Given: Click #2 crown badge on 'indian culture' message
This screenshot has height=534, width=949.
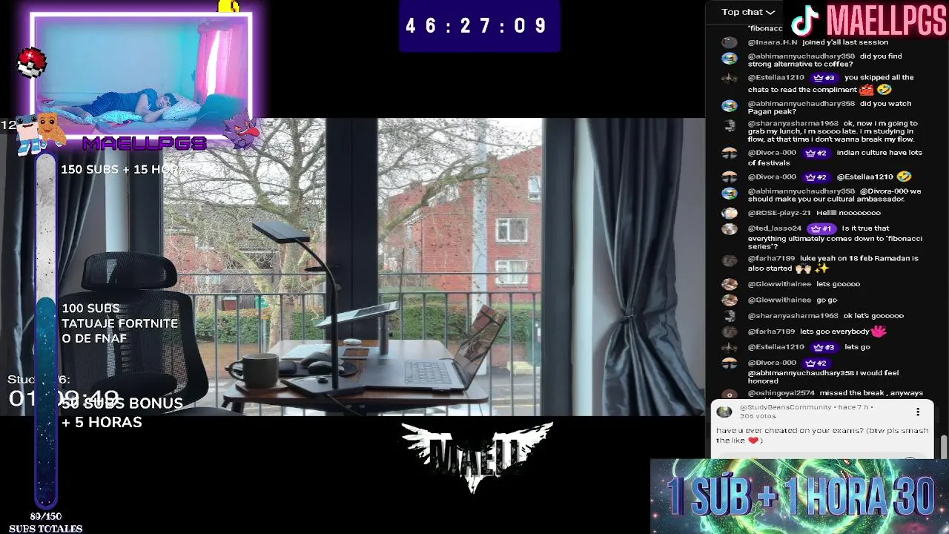Looking at the screenshot, I should [x=816, y=153].
